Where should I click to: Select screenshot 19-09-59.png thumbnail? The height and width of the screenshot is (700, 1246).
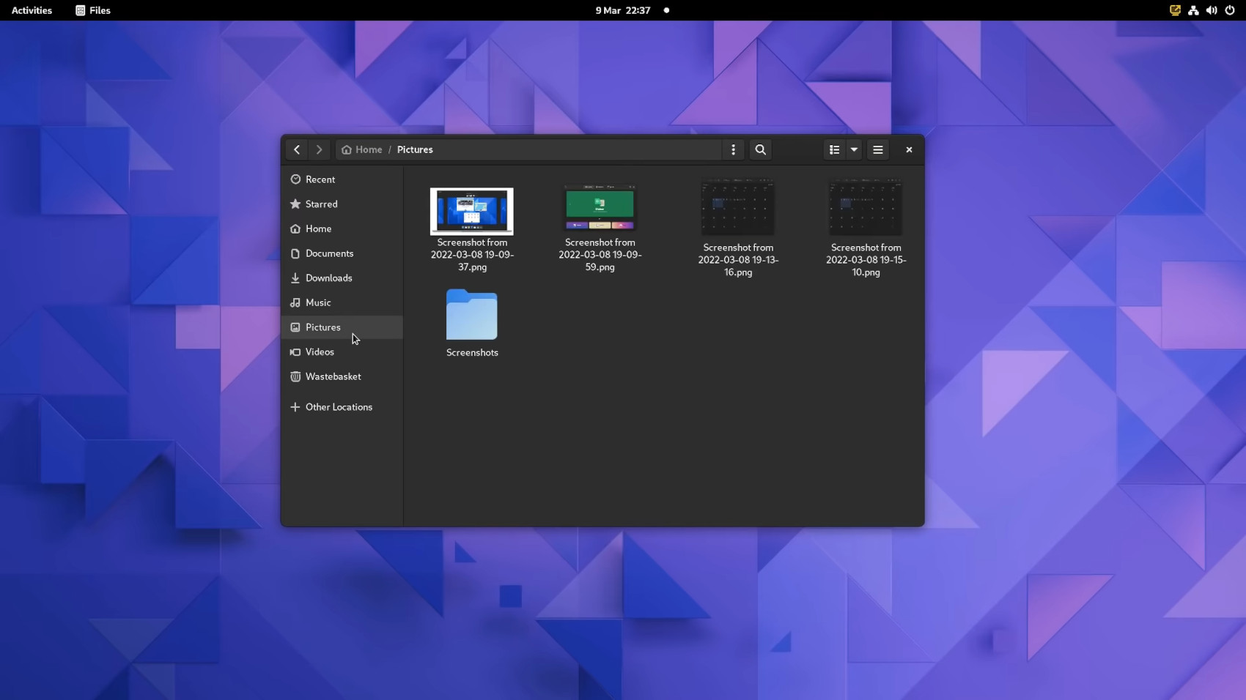600,208
